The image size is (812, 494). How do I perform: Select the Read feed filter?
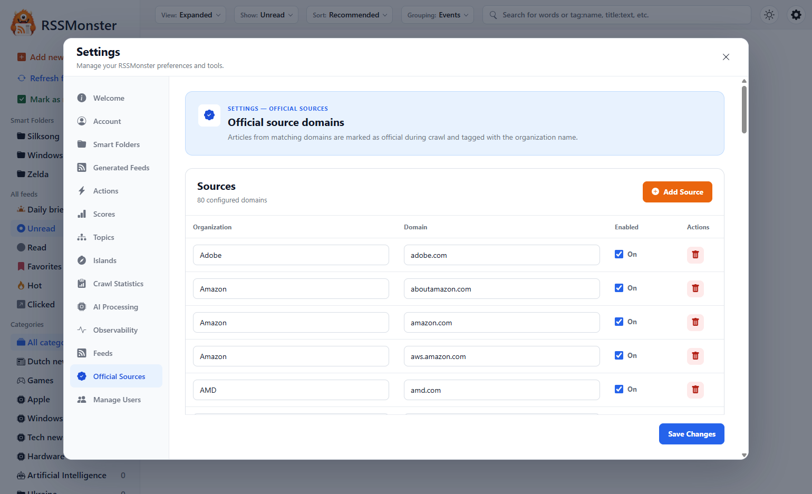click(32, 247)
